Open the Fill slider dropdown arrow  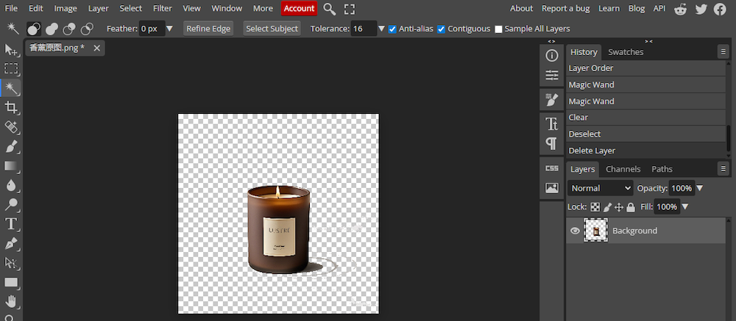[684, 206]
